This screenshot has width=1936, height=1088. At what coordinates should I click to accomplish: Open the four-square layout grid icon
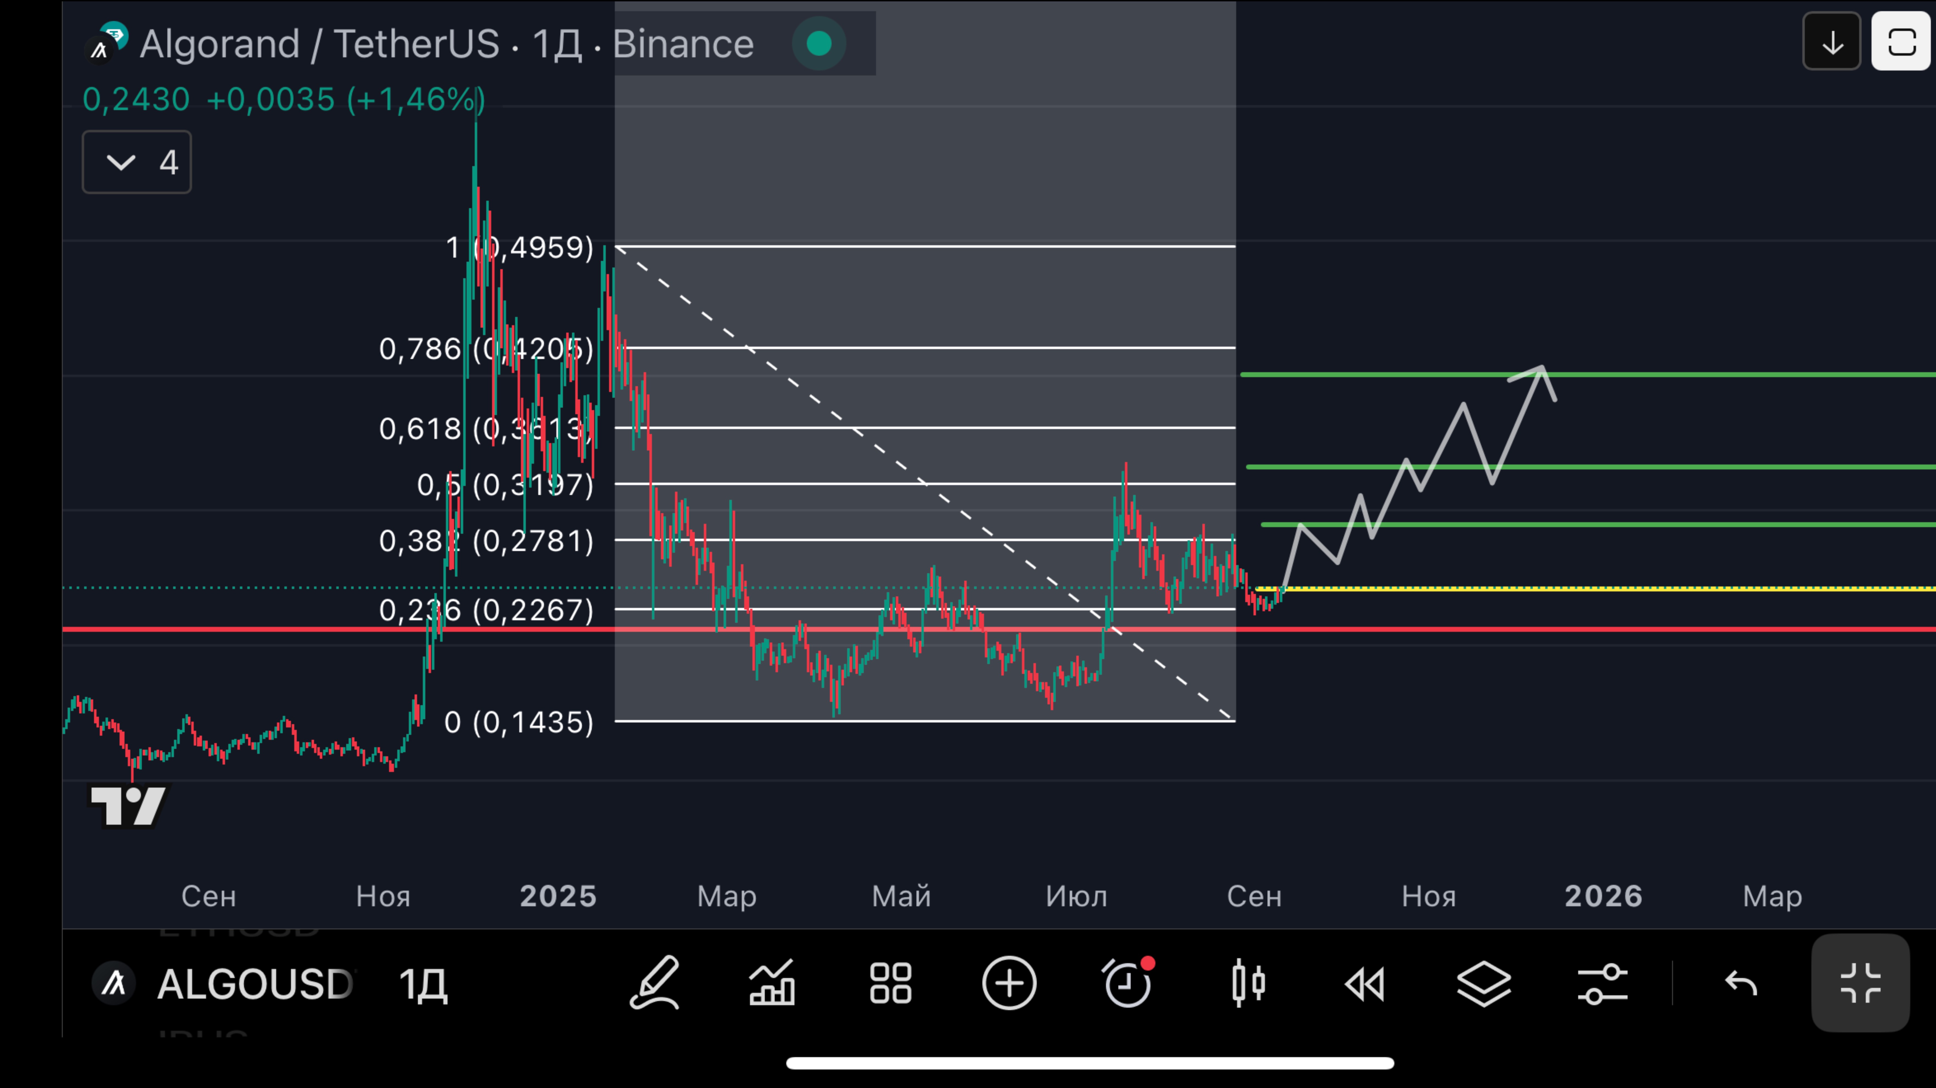[891, 983]
